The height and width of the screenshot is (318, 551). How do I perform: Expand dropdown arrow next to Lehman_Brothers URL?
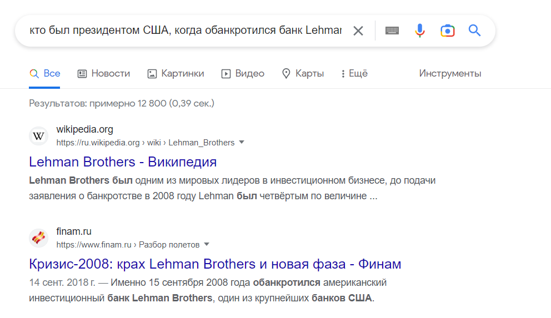click(x=242, y=142)
